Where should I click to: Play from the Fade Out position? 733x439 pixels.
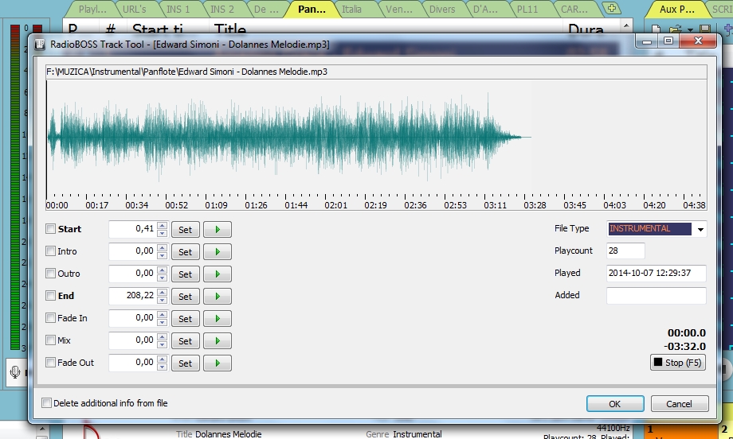(218, 363)
